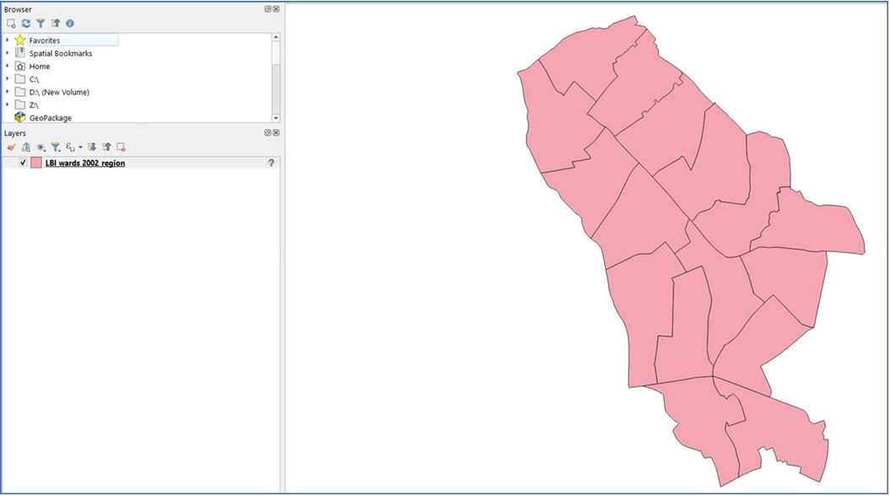Collapse all Browser tree items

click(55, 24)
